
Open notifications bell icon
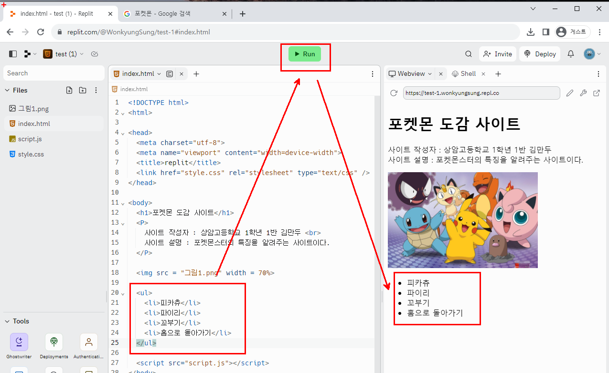tap(570, 54)
